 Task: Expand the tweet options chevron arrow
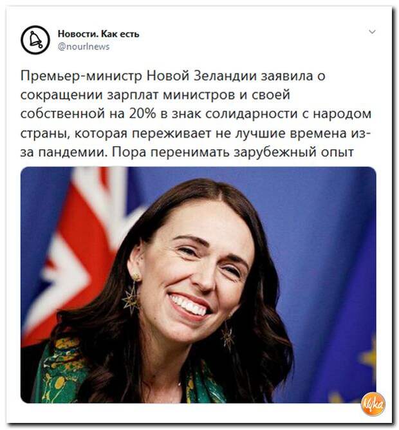tap(372, 32)
